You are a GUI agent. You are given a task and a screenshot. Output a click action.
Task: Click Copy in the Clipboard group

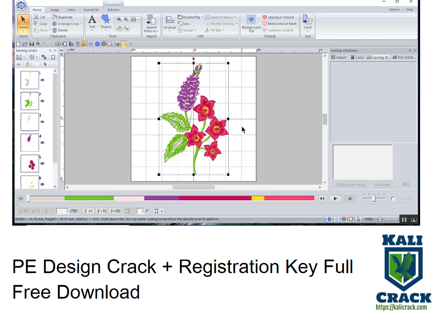click(x=41, y=24)
